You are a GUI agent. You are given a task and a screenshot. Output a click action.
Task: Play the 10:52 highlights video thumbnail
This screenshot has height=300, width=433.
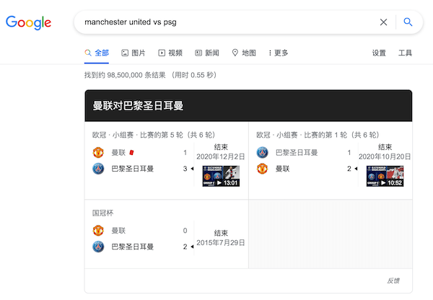pos(385,176)
